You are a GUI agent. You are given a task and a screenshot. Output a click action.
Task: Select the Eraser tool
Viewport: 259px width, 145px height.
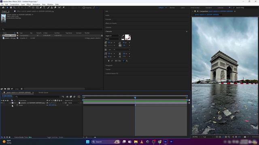pos(55,8)
